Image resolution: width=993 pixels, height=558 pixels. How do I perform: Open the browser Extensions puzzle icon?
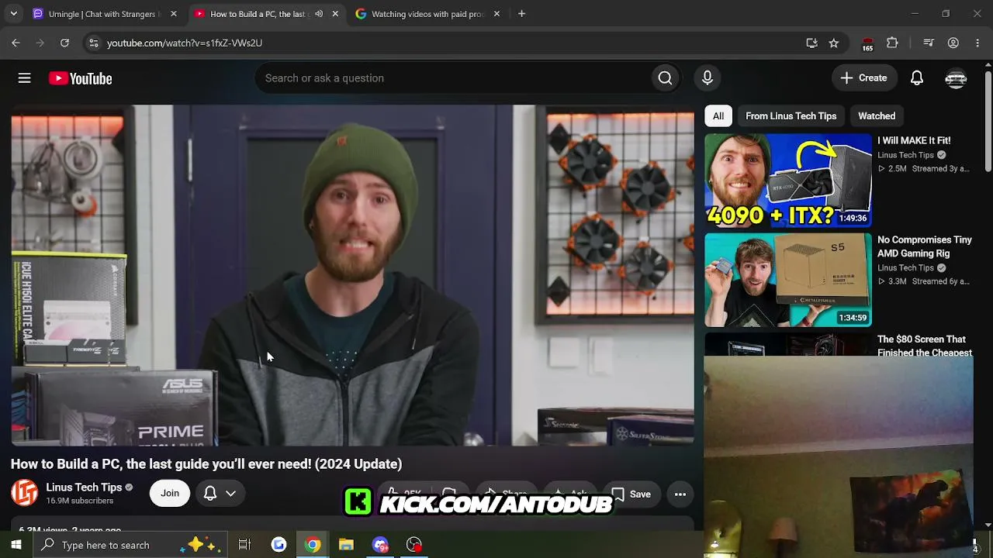click(x=892, y=43)
